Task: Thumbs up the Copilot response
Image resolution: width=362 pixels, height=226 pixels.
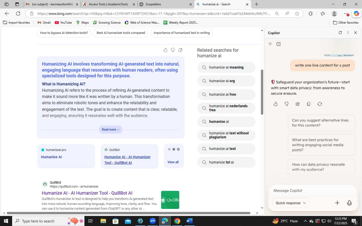Action: click(276, 104)
